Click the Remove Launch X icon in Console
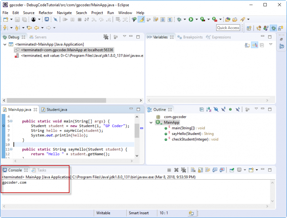Screen dimensions: 287x218 point(176,170)
